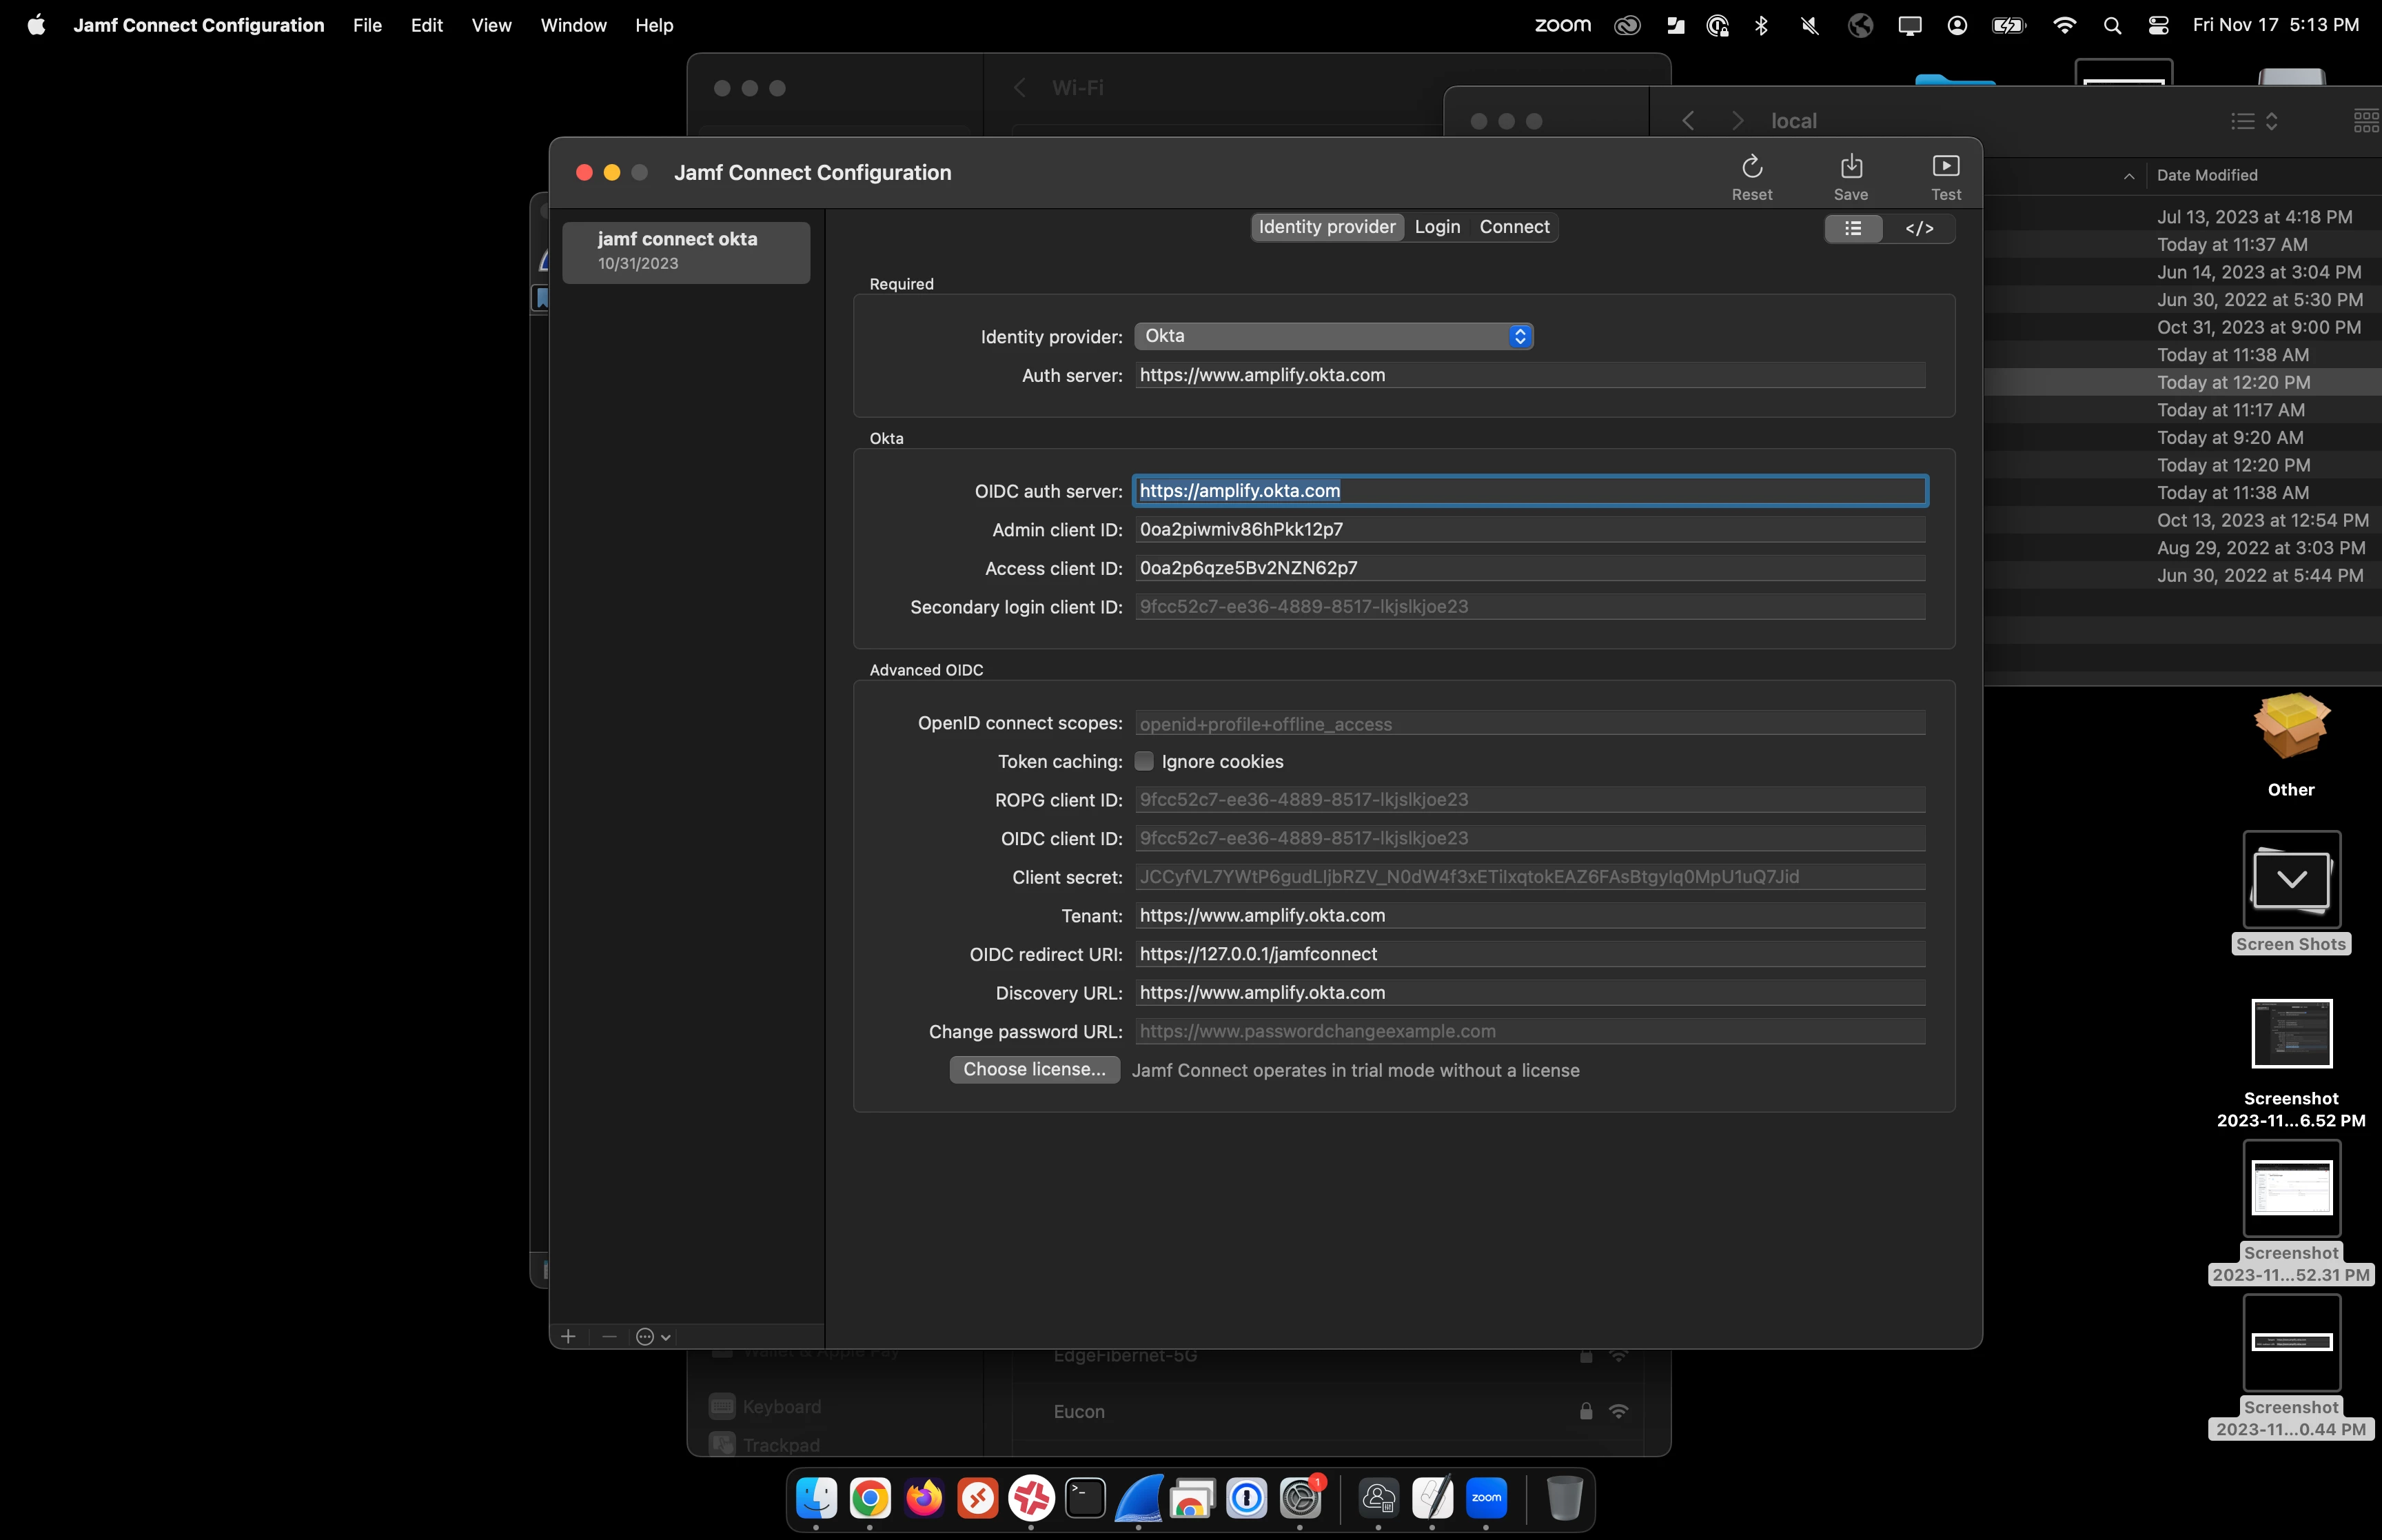The image size is (2382, 1540).
Task: Open 1Password from the Dock
Action: 1246,1497
